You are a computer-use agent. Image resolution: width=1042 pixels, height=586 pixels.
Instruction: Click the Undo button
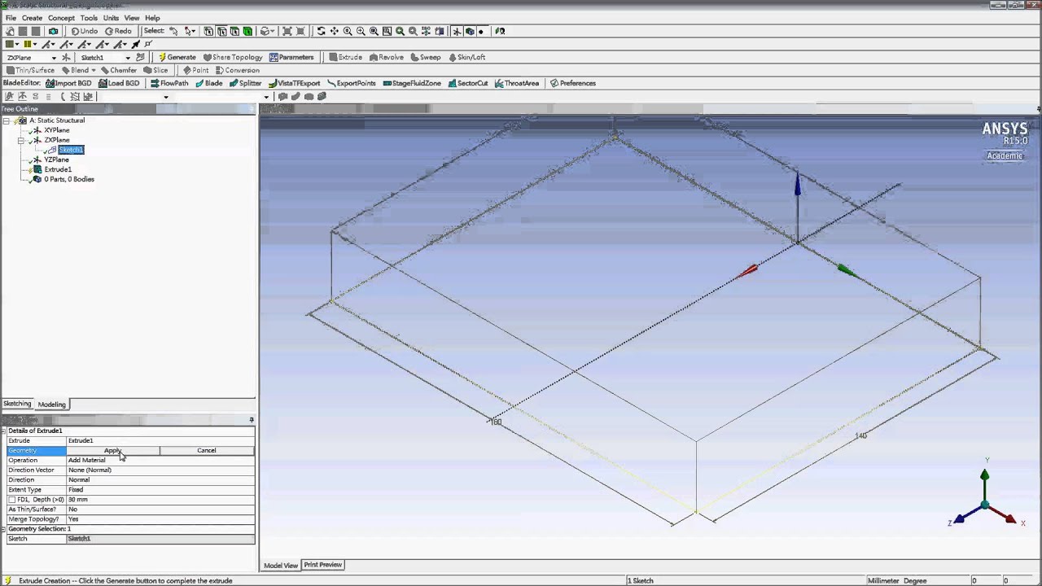click(85, 31)
